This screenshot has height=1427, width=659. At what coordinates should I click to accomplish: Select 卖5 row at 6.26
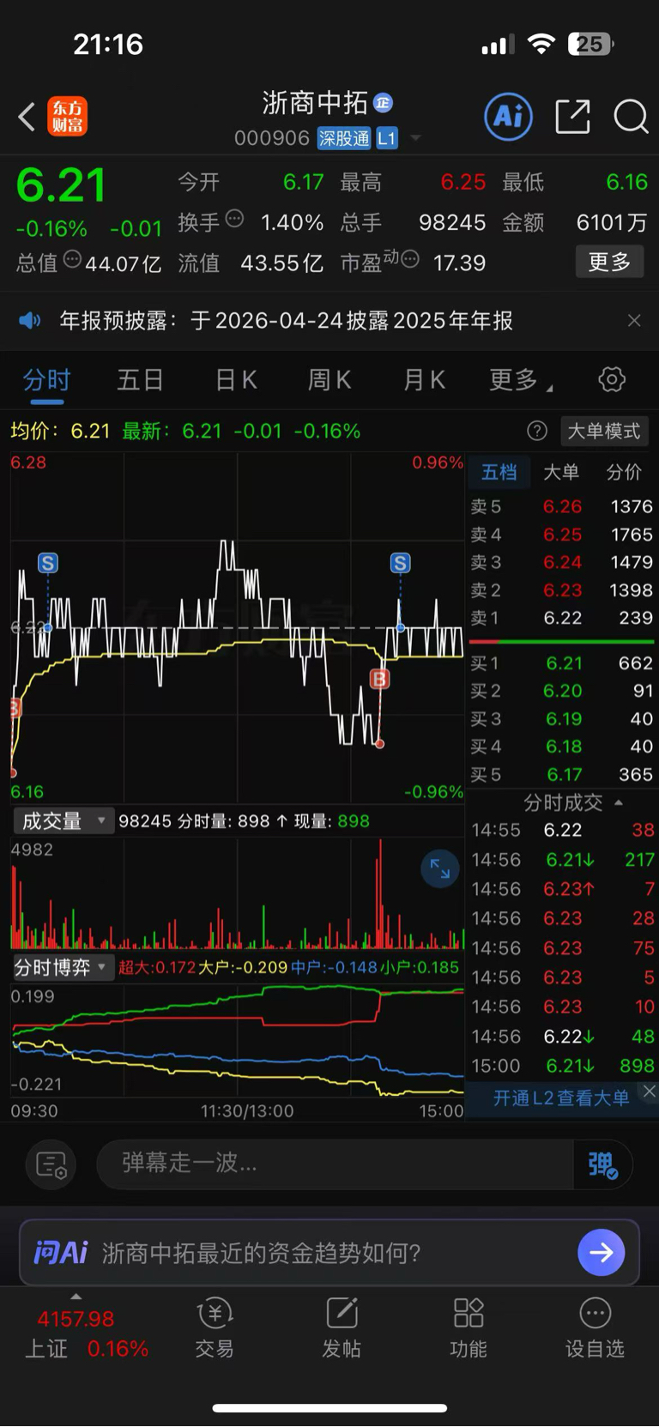click(x=561, y=506)
